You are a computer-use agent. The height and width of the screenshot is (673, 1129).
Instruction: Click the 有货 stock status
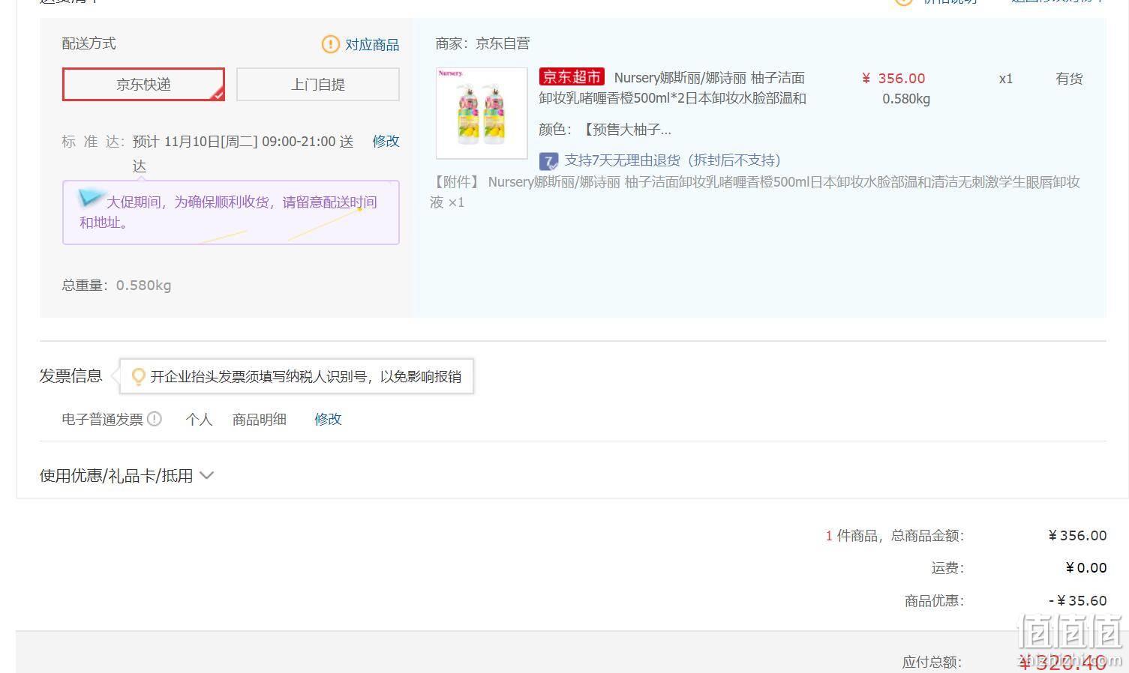1069,78
